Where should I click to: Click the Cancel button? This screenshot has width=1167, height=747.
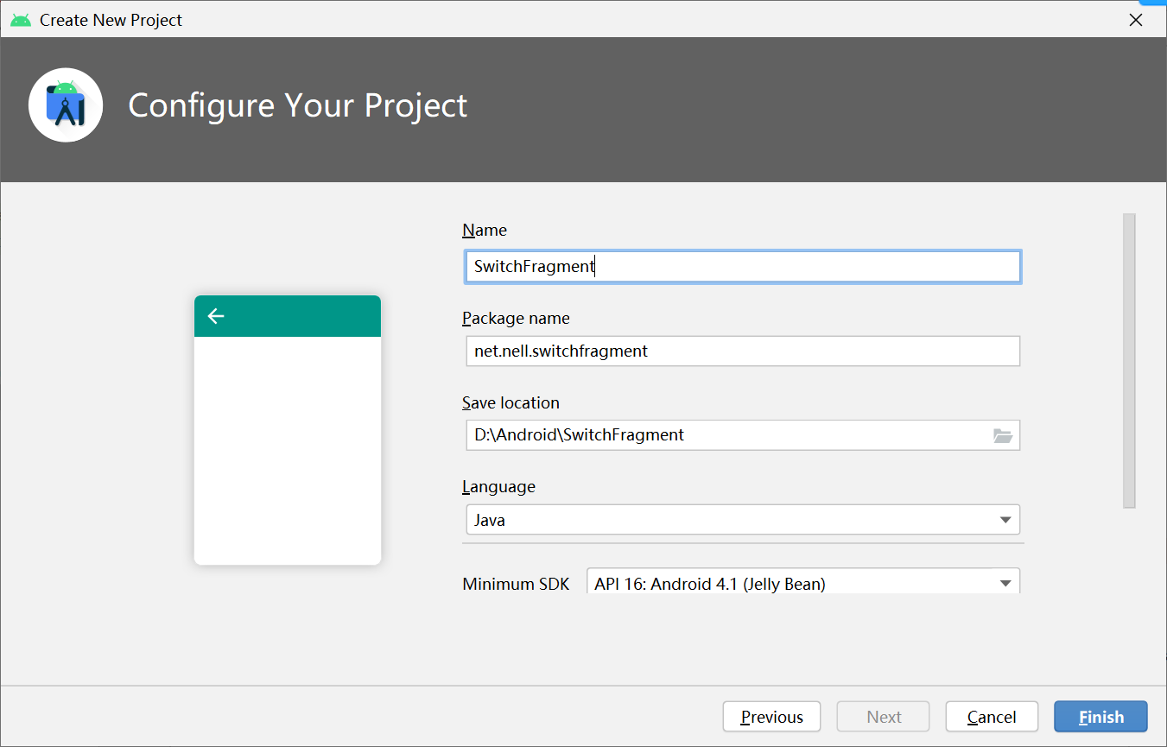tap(992, 717)
